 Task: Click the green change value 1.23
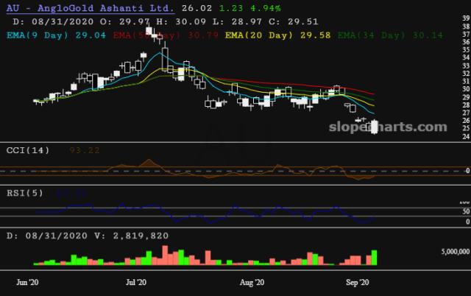[x=231, y=8]
